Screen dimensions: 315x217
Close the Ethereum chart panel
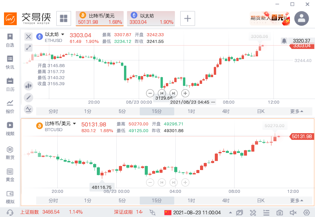tap(28, 37)
